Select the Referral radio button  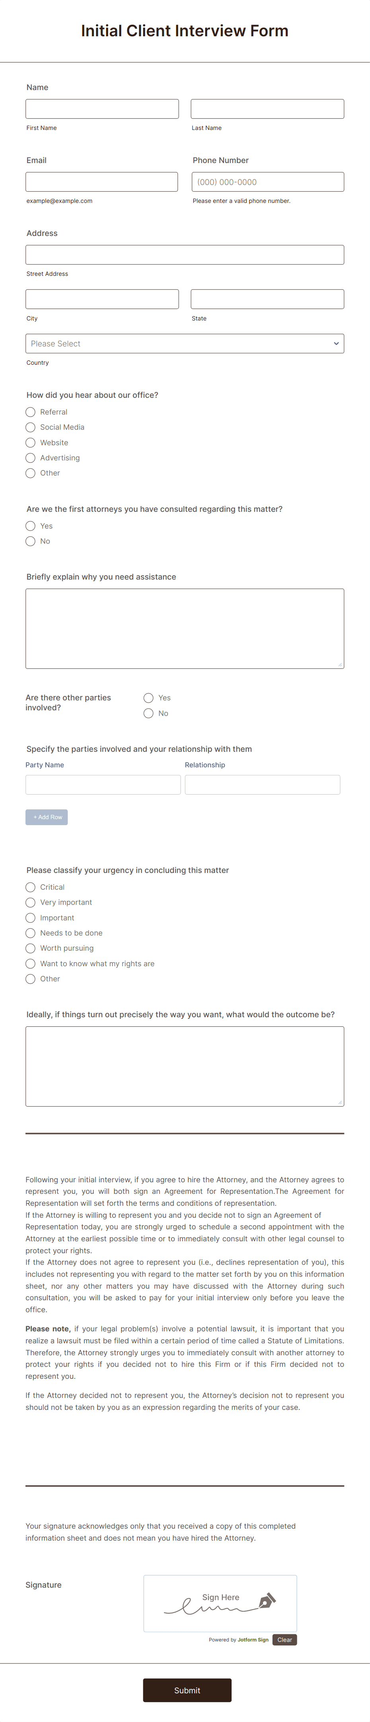(x=30, y=412)
